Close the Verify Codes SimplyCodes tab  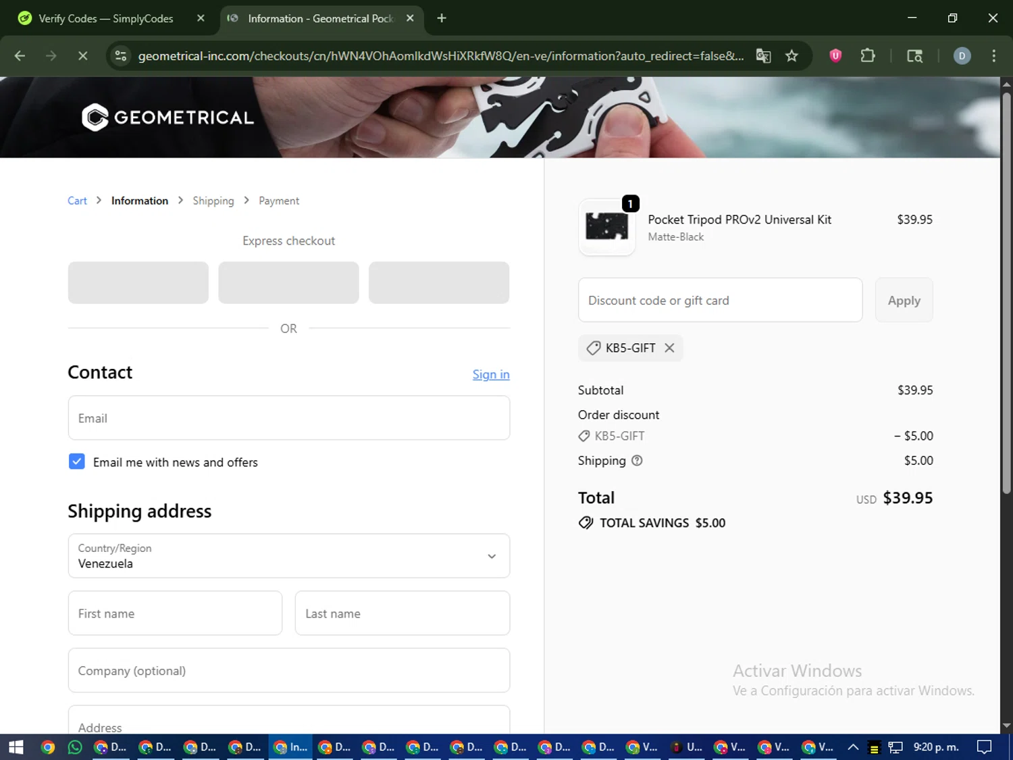(201, 18)
